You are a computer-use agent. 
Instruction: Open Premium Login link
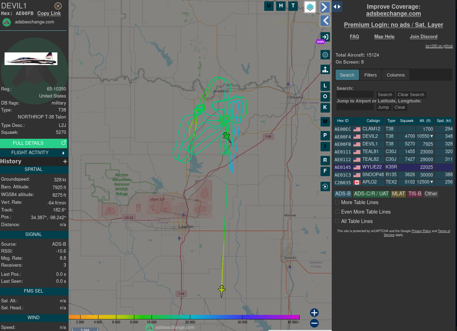point(394,25)
